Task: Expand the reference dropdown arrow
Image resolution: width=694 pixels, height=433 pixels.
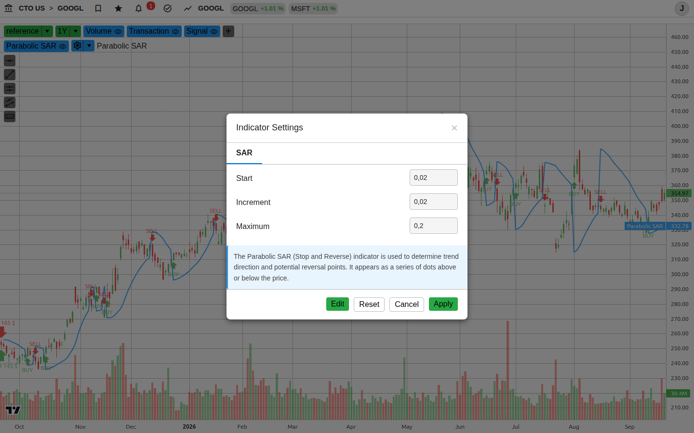Action: [47, 31]
